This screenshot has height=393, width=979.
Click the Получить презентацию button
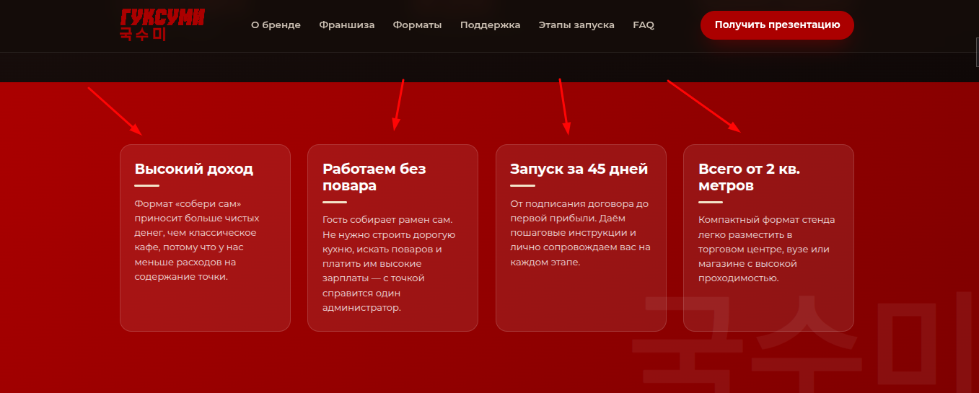point(777,25)
